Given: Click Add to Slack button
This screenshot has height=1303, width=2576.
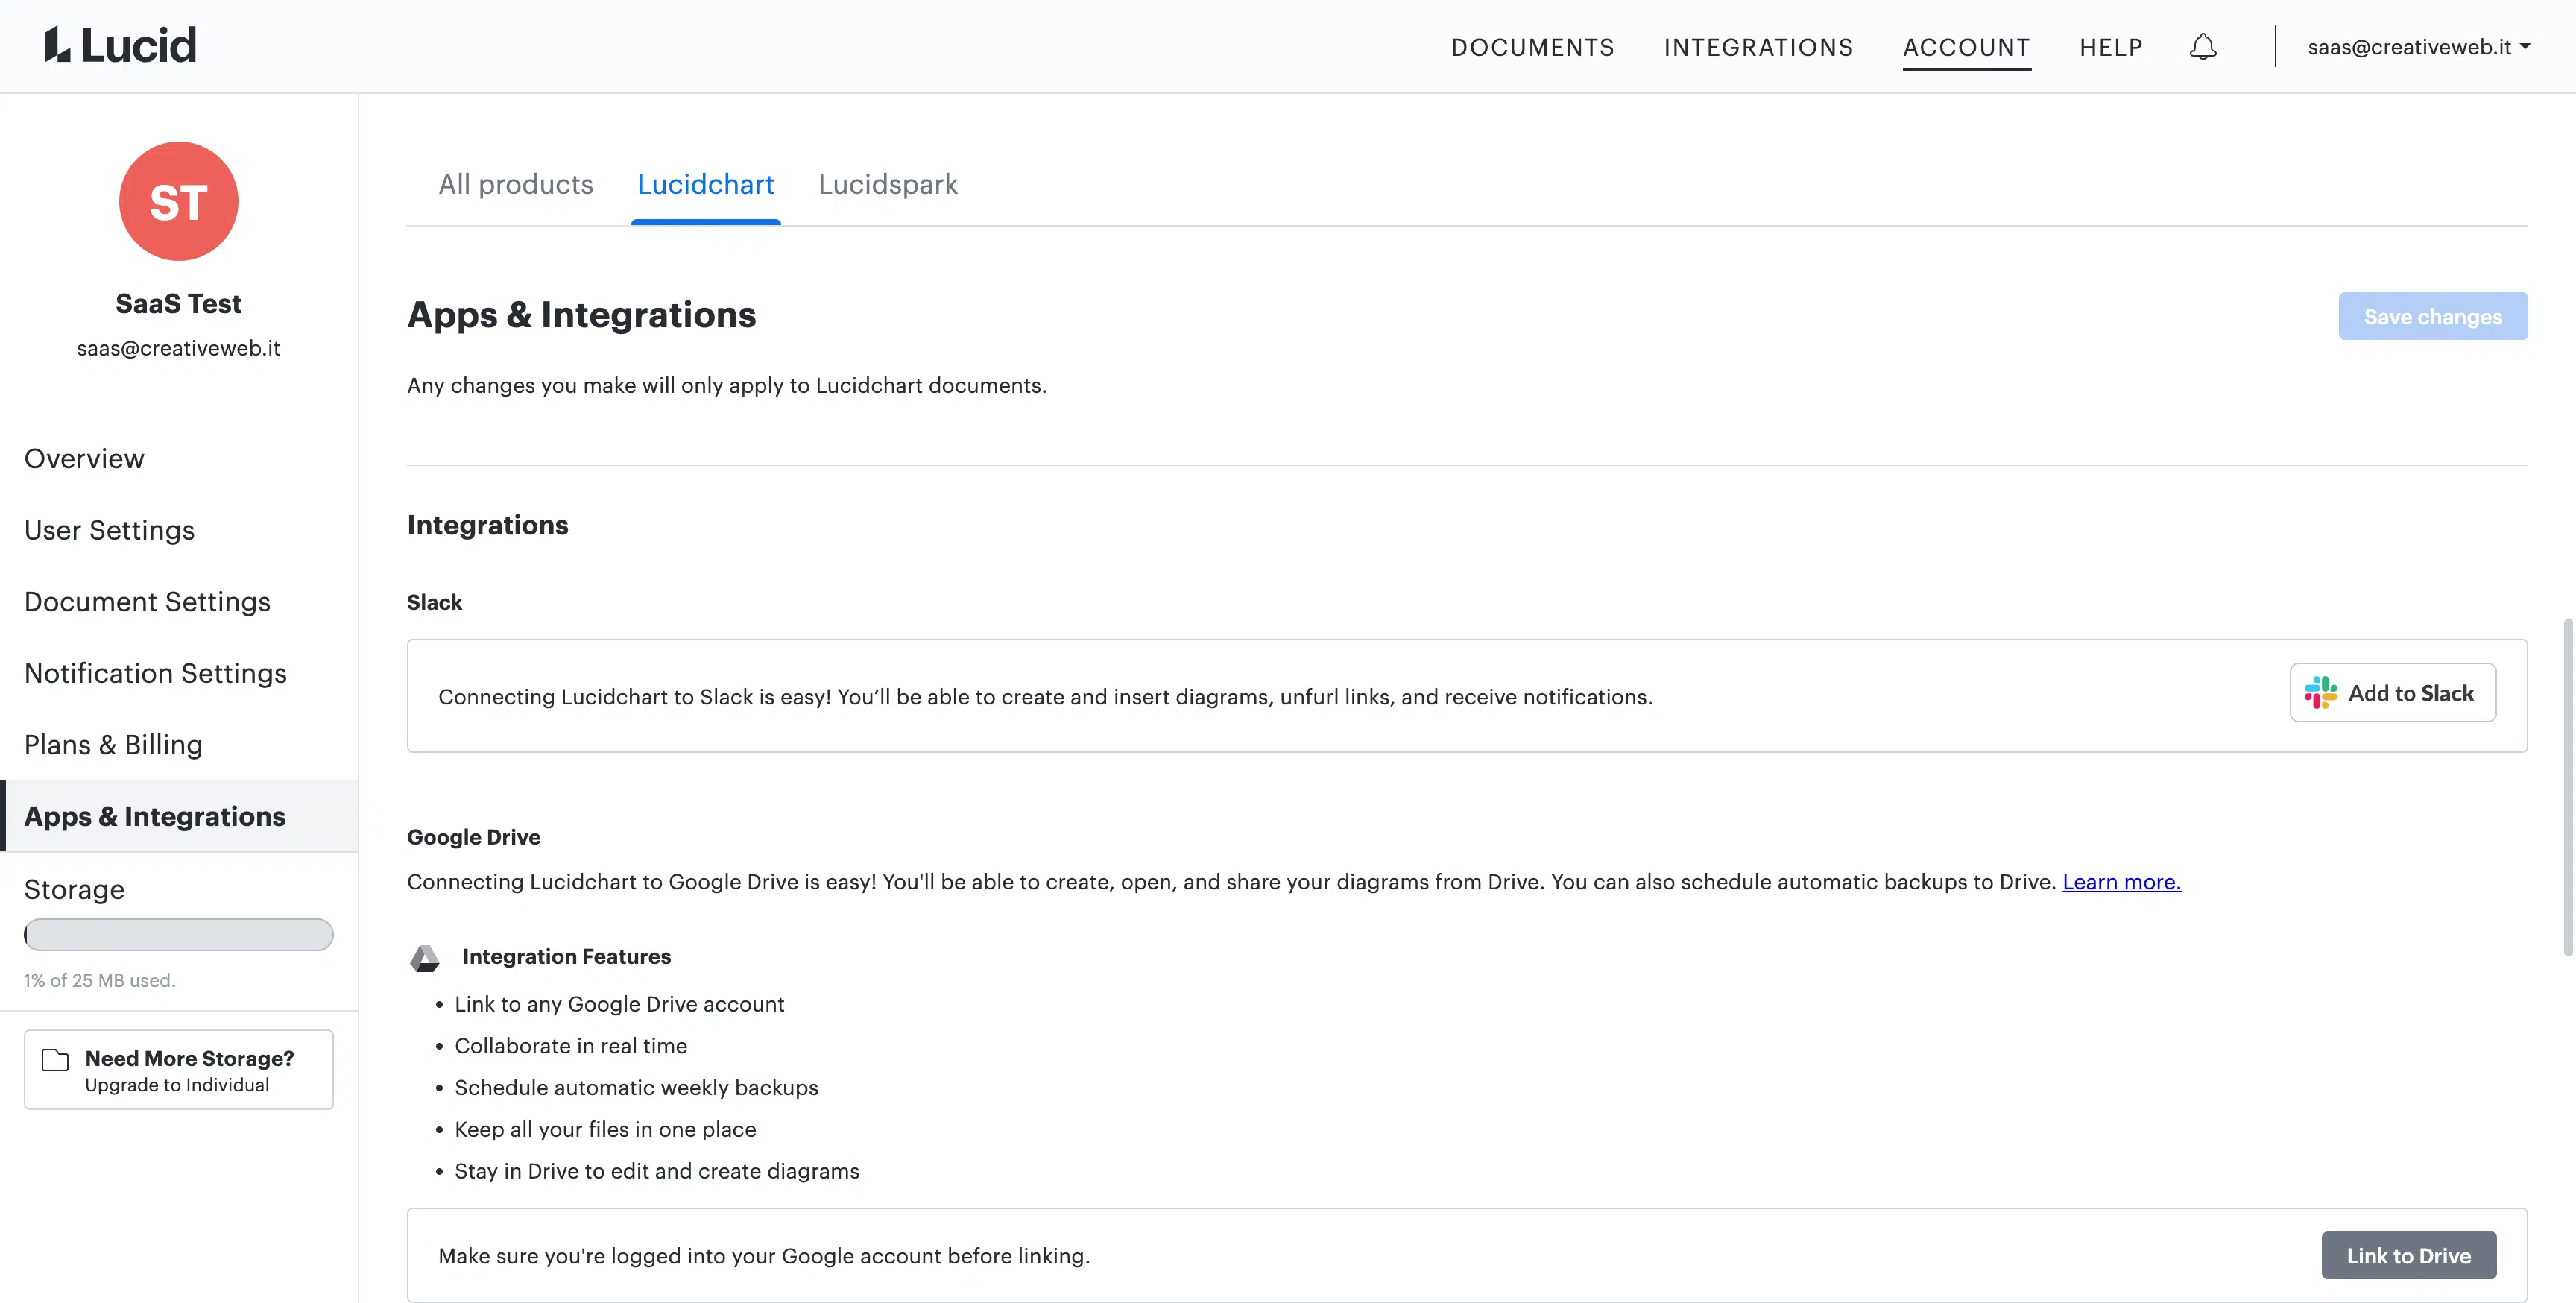Looking at the screenshot, I should tap(2392, 692).
